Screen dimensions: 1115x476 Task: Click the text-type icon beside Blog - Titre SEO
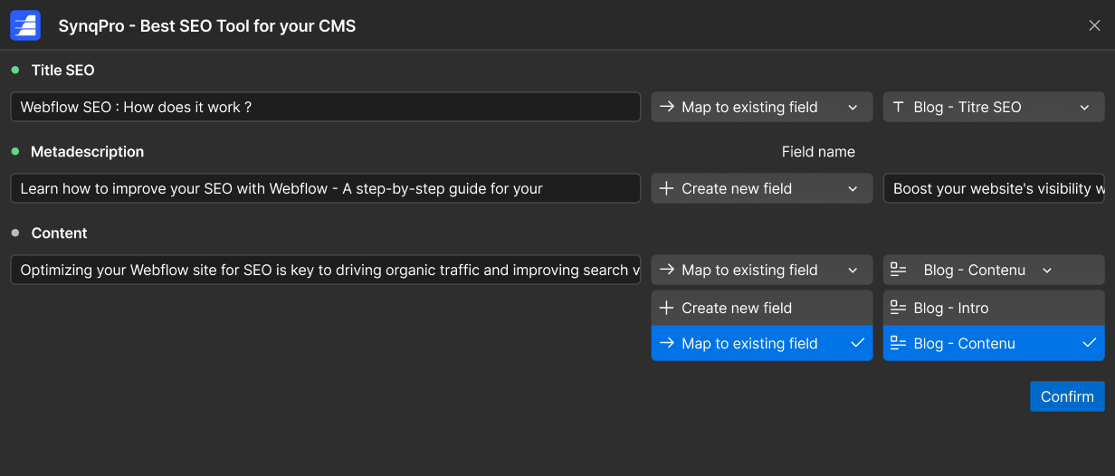[x=899, y=107]
